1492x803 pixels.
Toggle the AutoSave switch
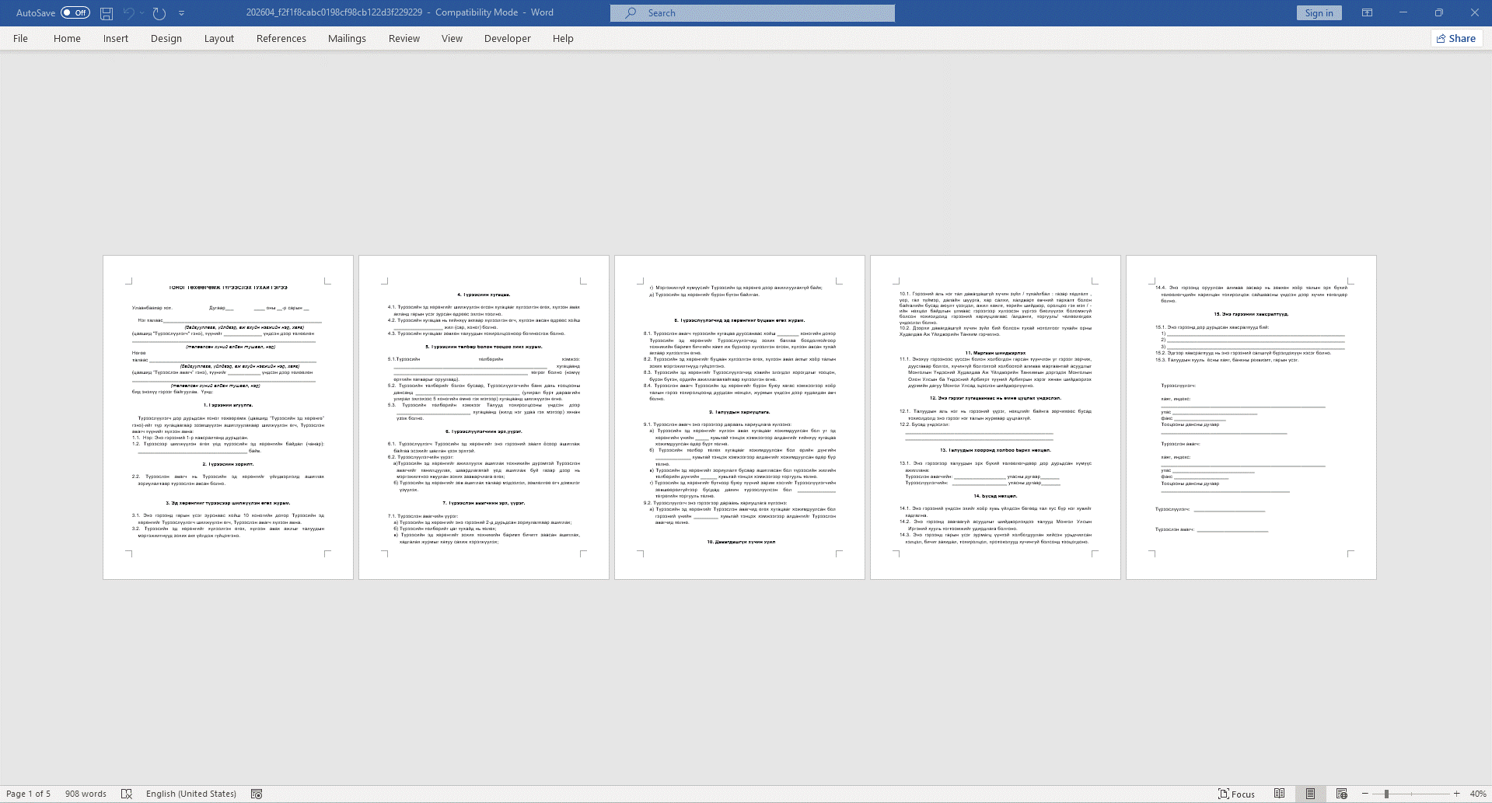(x=75, y=13)
